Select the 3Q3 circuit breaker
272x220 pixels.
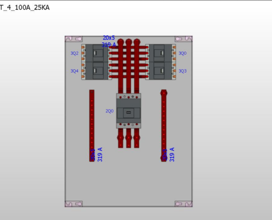point(161,71)
